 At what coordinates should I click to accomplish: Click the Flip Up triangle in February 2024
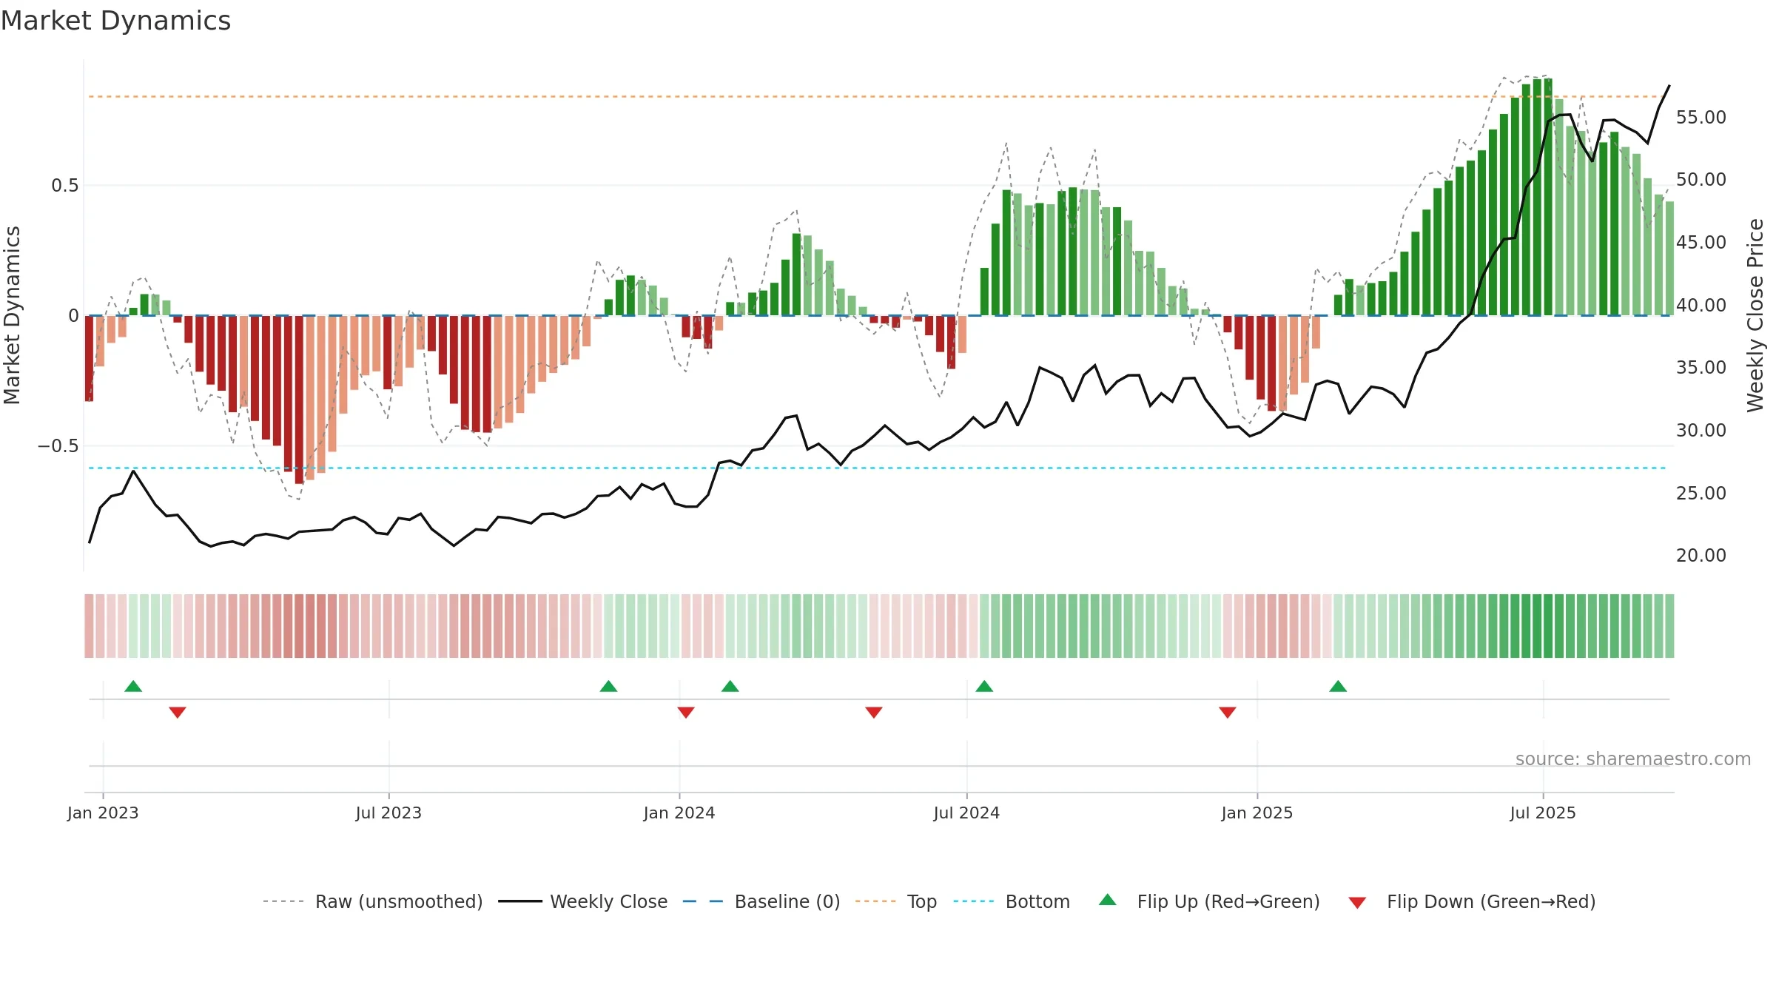tap(730, 686)
